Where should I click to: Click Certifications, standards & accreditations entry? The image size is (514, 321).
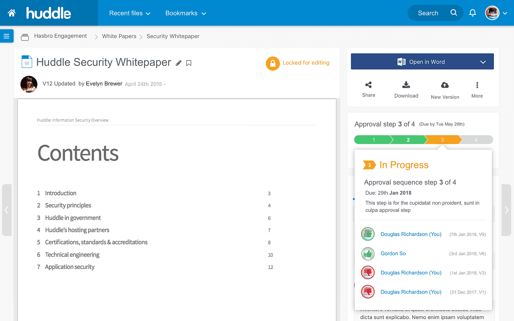(96, 242)
